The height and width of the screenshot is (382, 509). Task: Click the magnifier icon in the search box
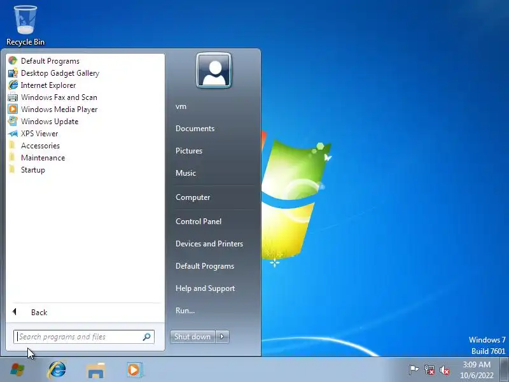pos(147,337)
